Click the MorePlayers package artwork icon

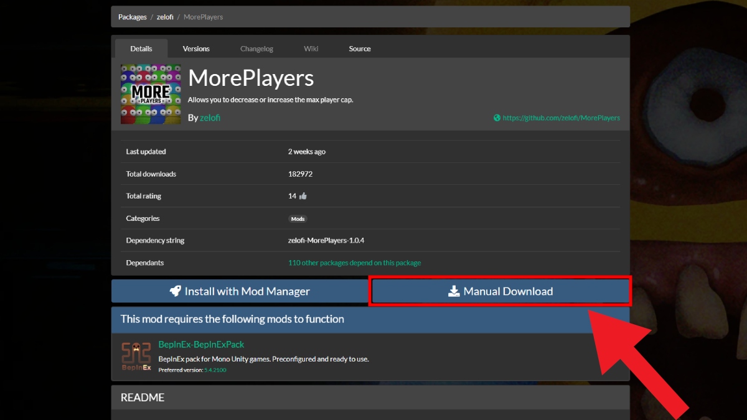coord(151,93)
